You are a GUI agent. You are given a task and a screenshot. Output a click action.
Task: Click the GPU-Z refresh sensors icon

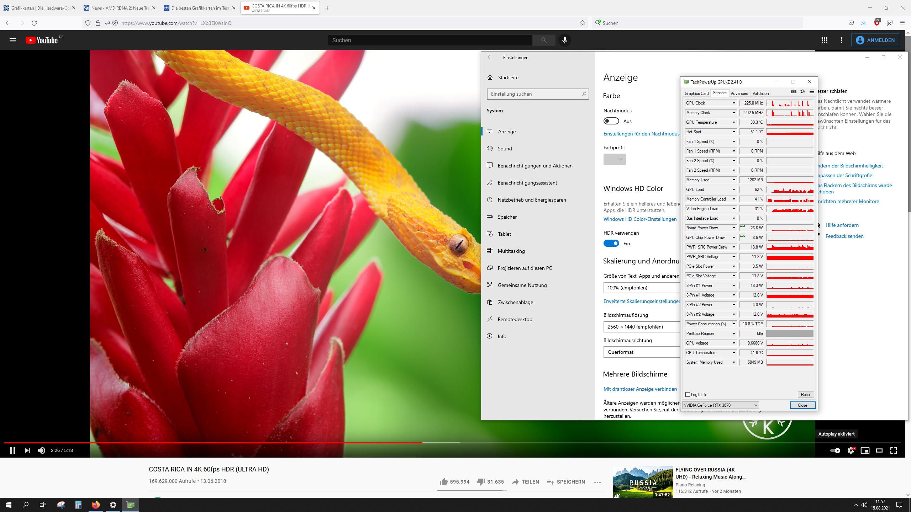pyautogui.click(x=802, y=91)
